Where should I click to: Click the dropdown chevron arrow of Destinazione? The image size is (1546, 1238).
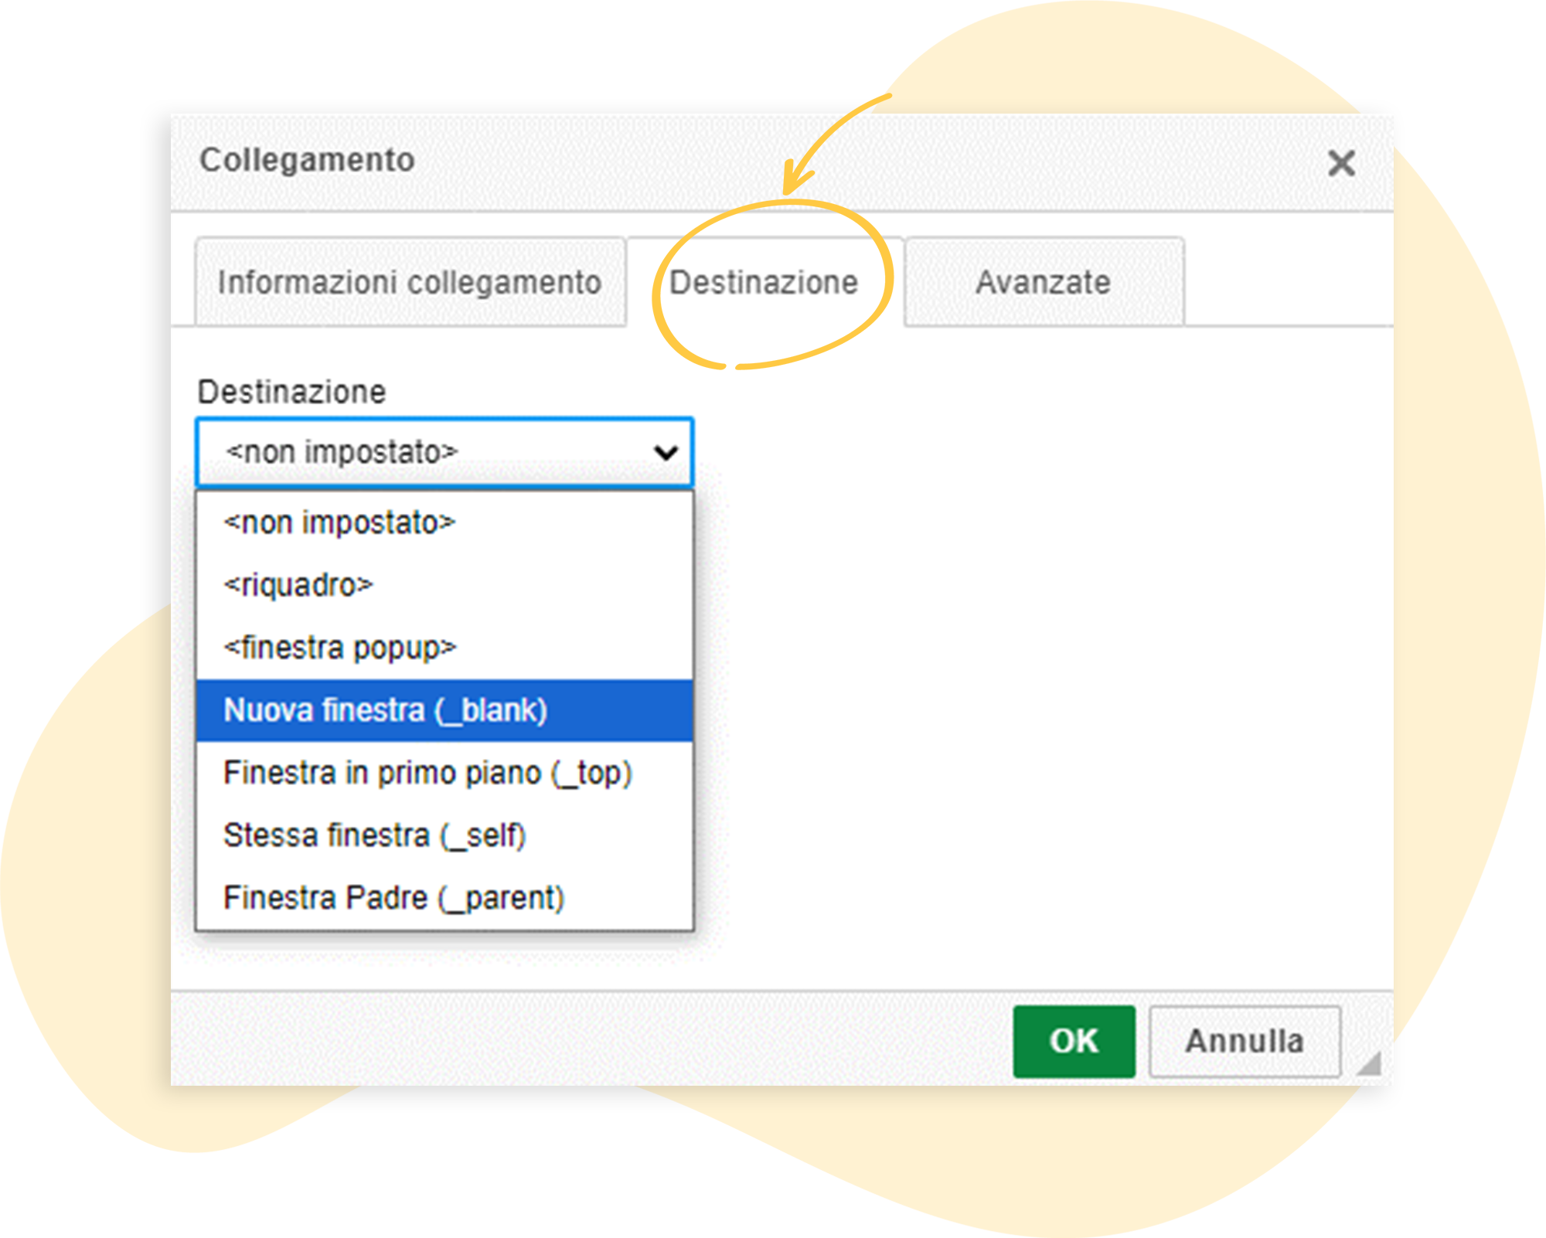point(666,452)
